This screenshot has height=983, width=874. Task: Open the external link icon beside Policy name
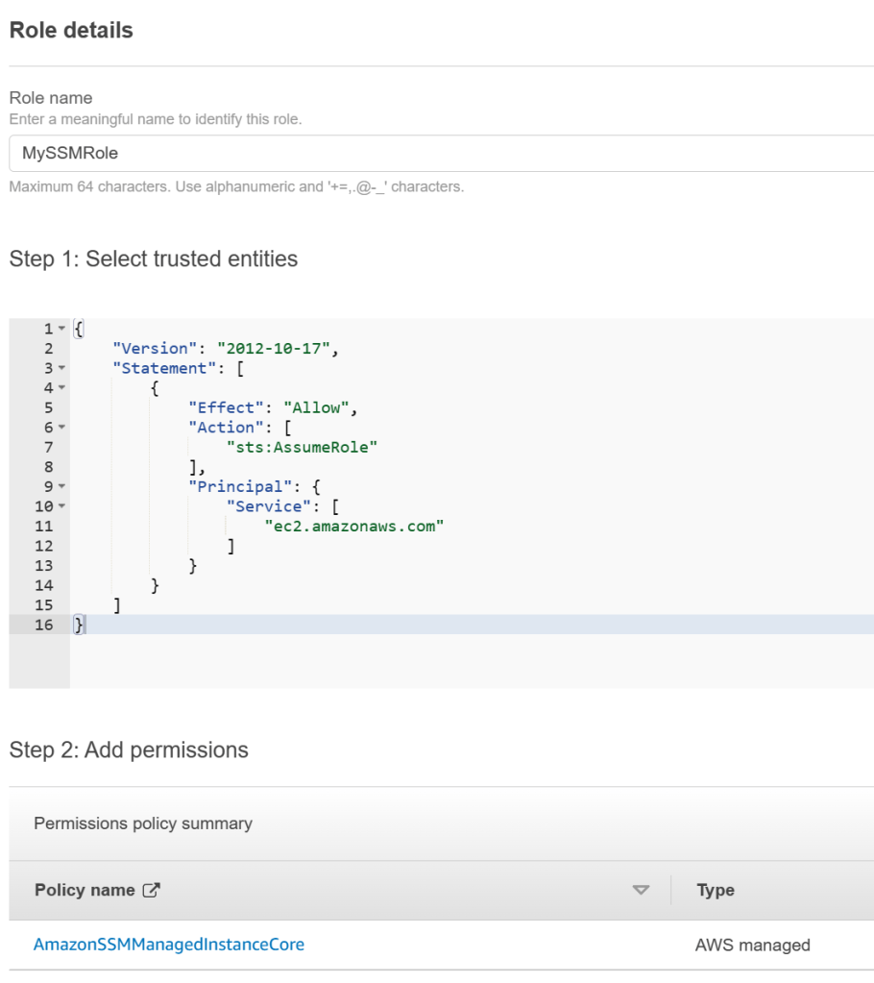pos(151,890)
